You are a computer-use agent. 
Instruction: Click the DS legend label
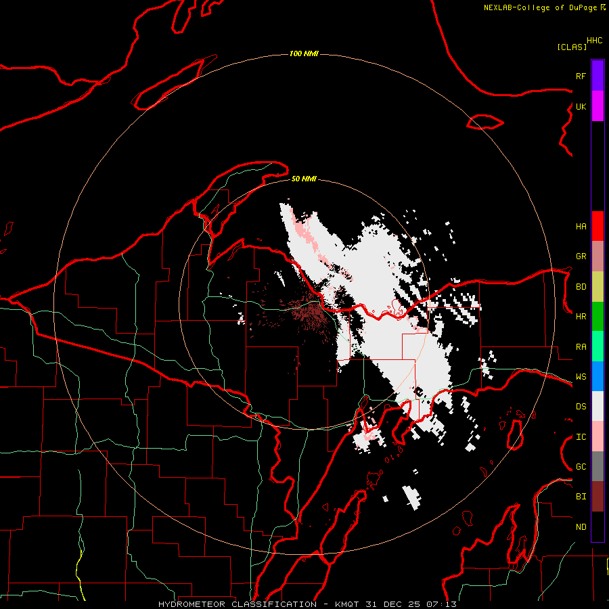(581, 407)
